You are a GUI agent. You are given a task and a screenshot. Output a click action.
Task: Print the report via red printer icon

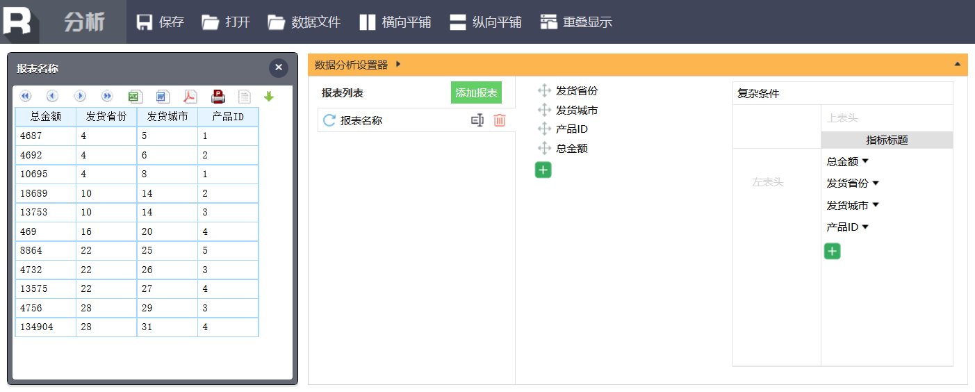[x=218, y=96]
